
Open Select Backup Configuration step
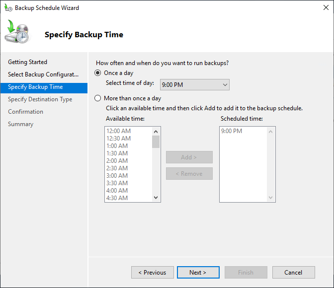coord(43,74)
